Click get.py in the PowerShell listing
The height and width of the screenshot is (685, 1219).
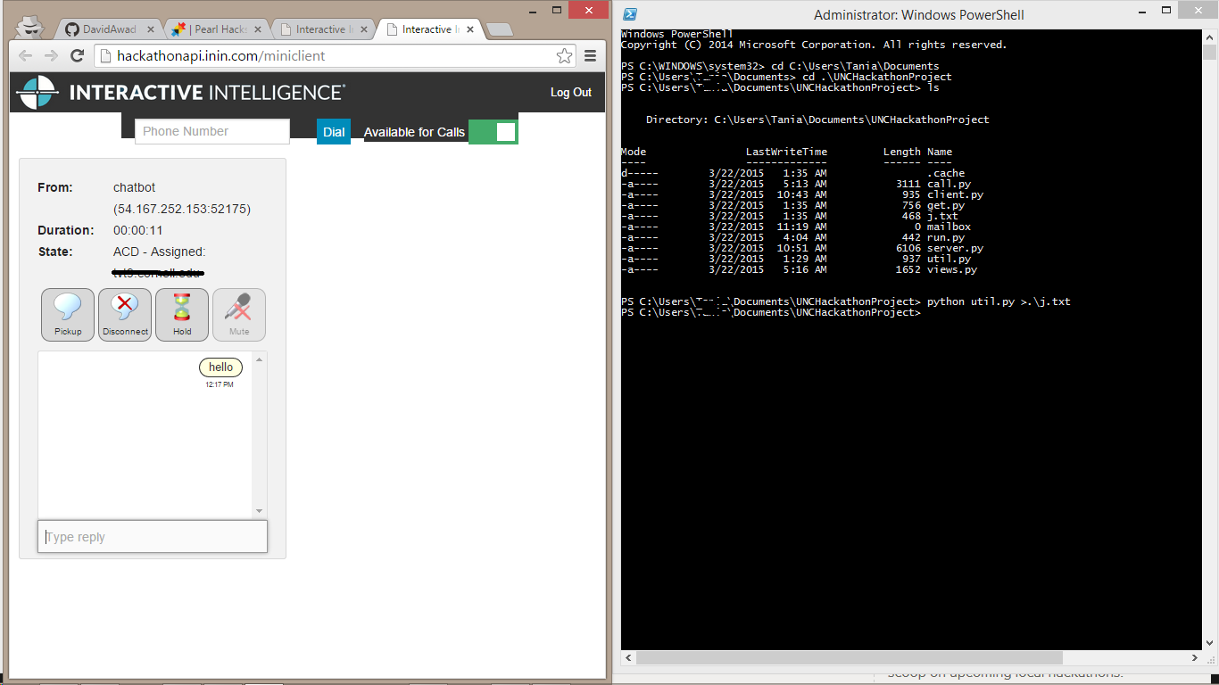click(x=946, y=205)
